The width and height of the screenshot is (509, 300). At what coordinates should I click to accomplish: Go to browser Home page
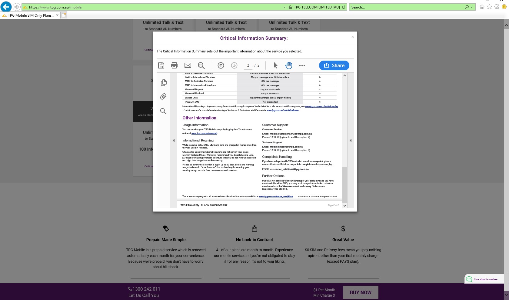pos(482,7)
